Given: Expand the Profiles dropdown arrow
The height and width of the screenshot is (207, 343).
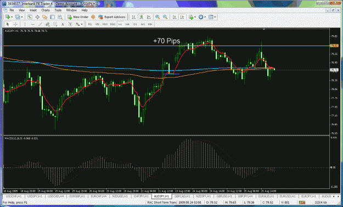Looking at the screenshot, I should 22,17.
